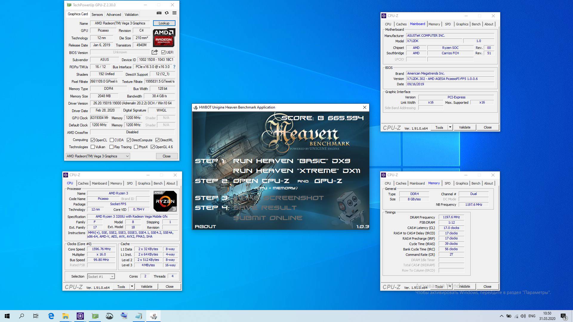Viewport: 573px width, 322px height.
Task: Click the BIOS export share icon
Action: pos(155,52)
